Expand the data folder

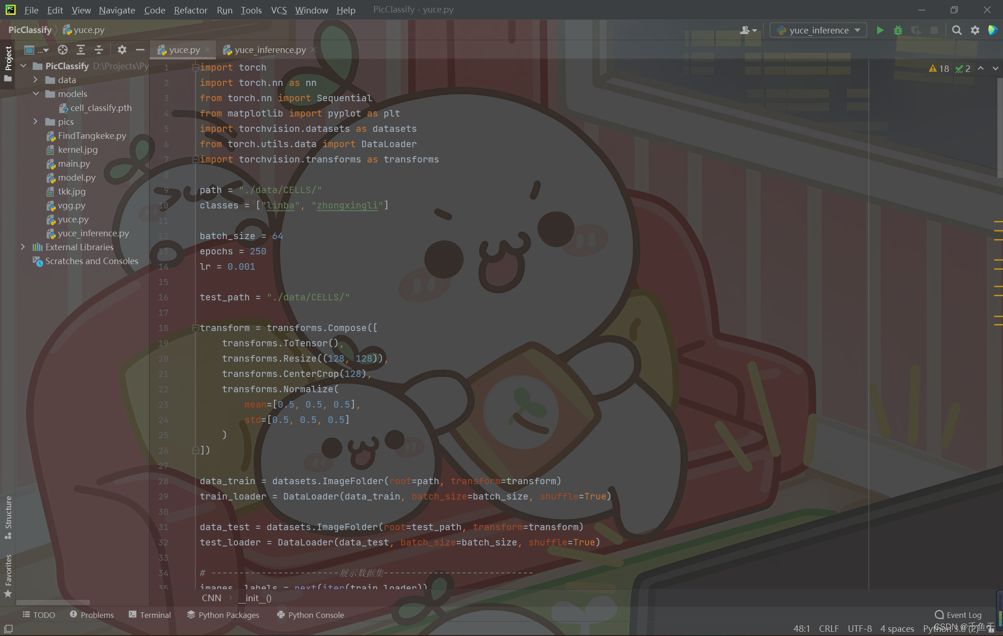click(35, 80)
